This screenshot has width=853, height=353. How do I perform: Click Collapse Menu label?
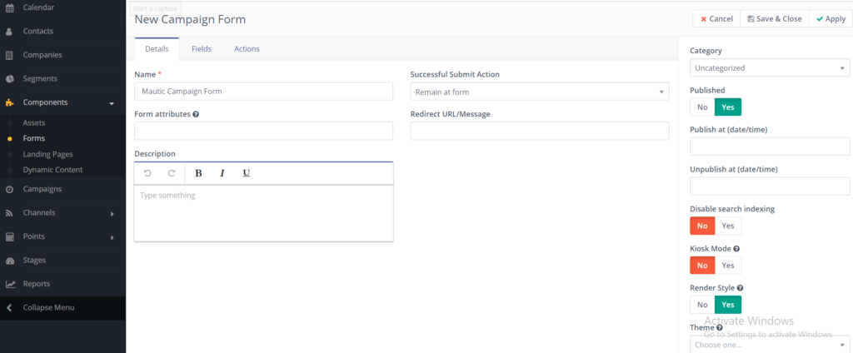tap(48, 307)
